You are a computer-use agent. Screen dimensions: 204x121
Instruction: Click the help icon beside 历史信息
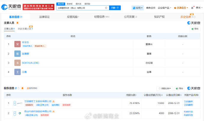tap(195, 17)
